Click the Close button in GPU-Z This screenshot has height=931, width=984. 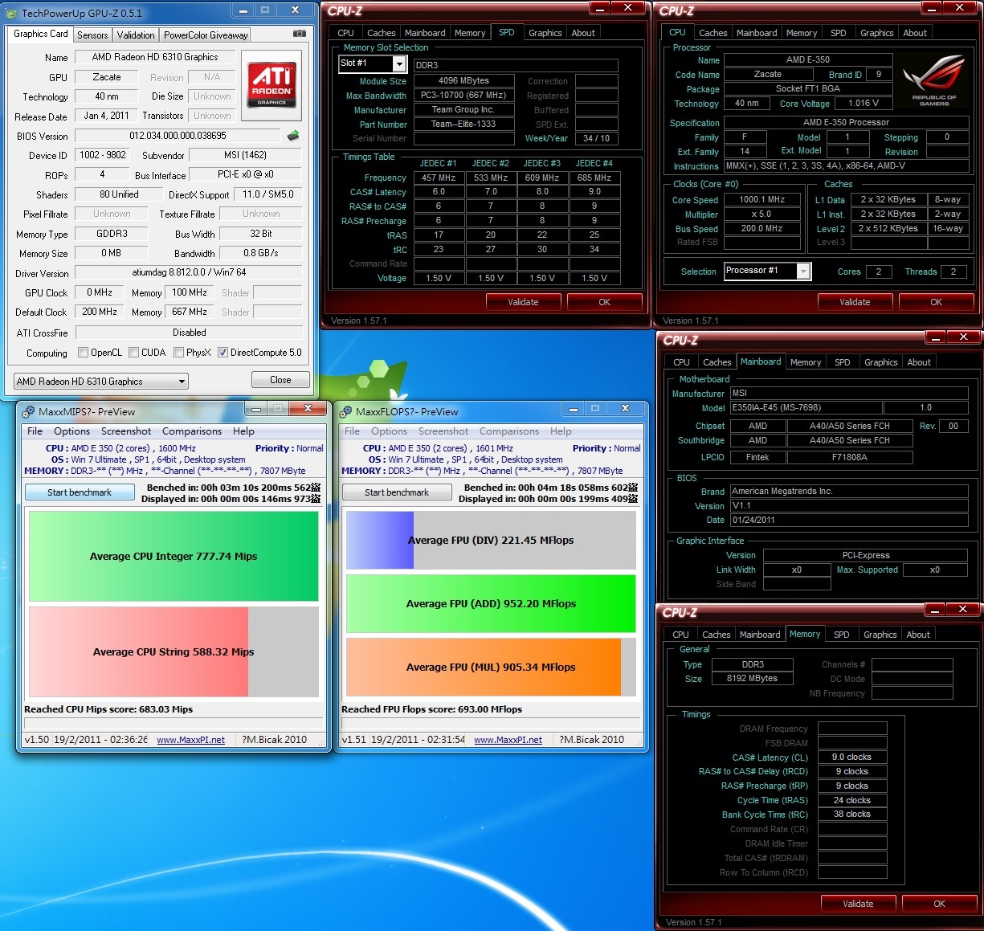280,380
